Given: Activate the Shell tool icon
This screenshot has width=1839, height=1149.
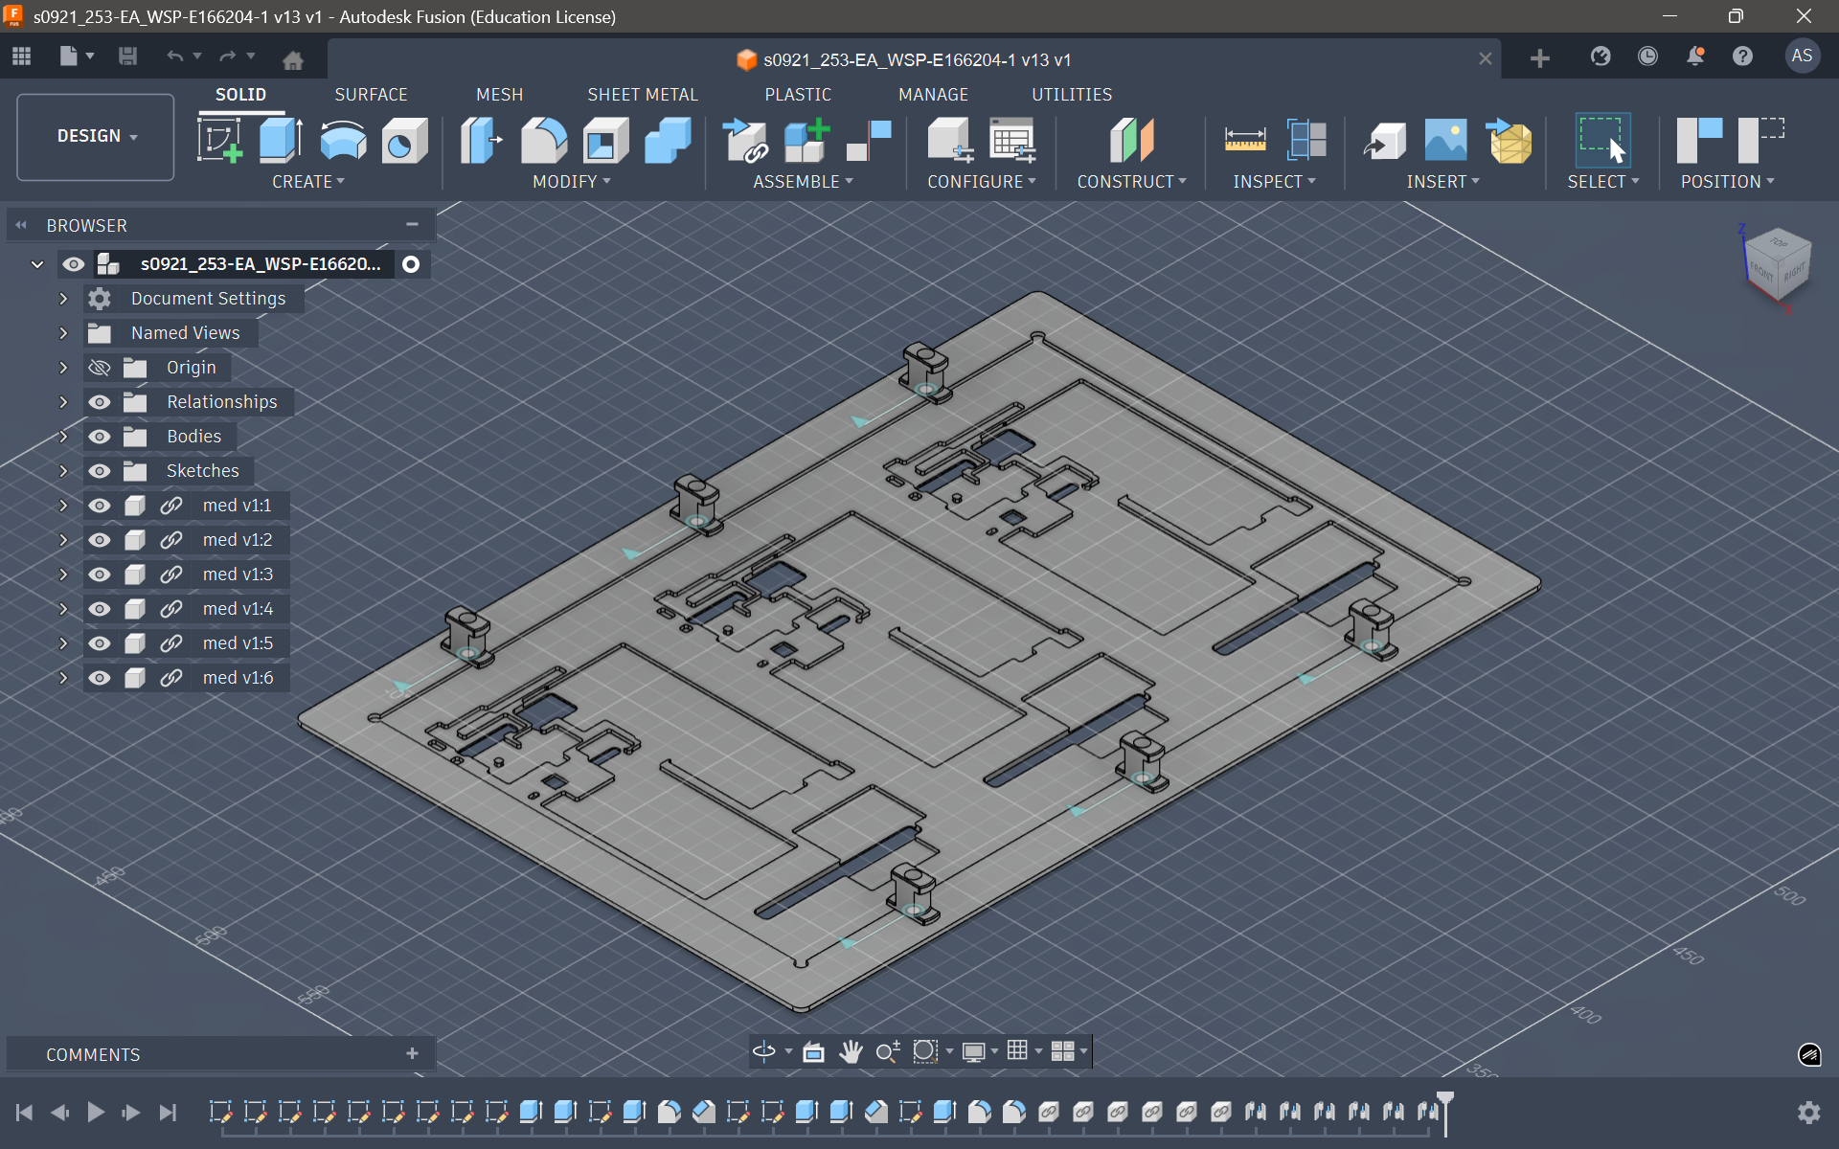Looking at the screenshot, I should click(x=605, y=140).
